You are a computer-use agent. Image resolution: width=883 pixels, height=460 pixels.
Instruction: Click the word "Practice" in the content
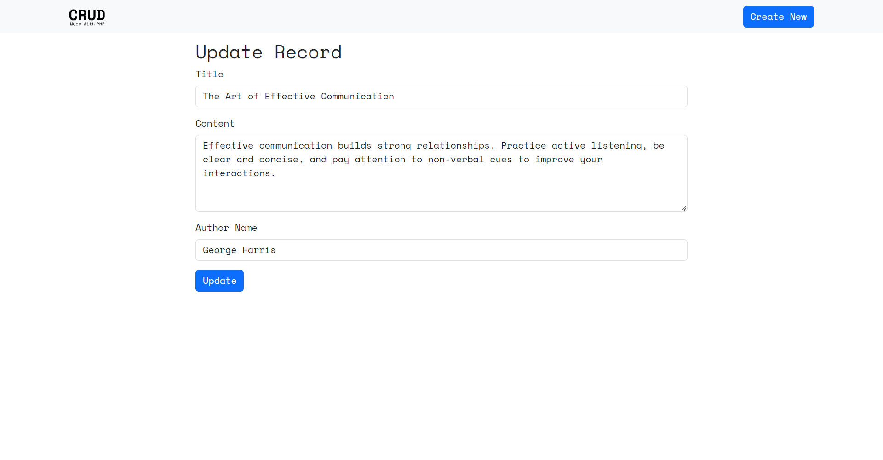[523, 146]
